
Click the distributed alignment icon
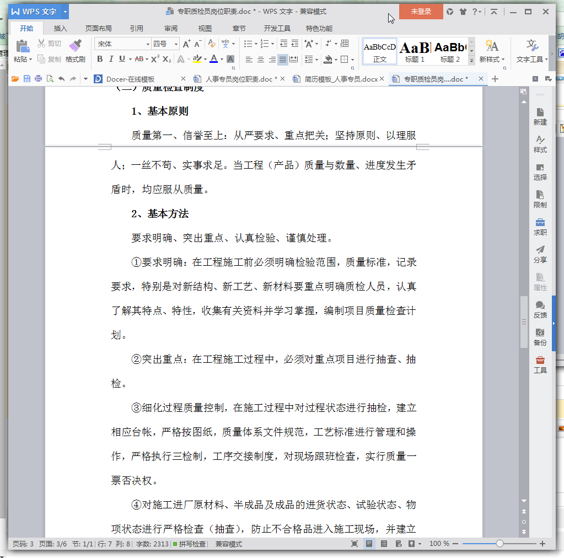pyautogui.click(x=294, y=60)
